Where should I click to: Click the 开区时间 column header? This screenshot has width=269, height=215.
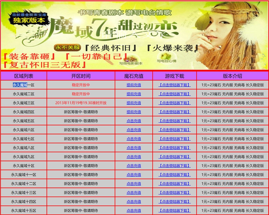(x=81, y=76)
